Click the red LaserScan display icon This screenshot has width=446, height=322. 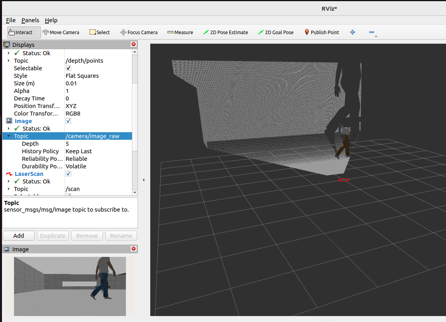[9, 174]
